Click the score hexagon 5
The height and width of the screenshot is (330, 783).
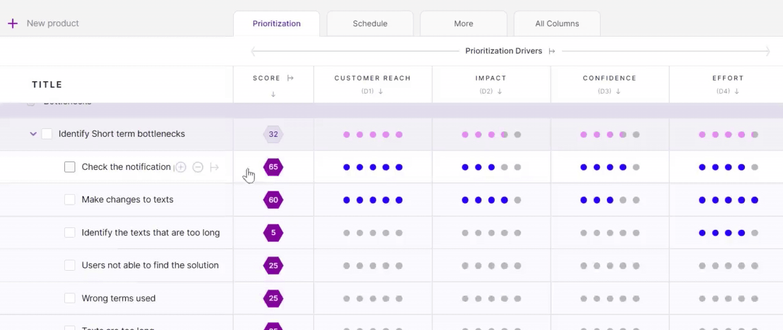[x=273, y=233]
